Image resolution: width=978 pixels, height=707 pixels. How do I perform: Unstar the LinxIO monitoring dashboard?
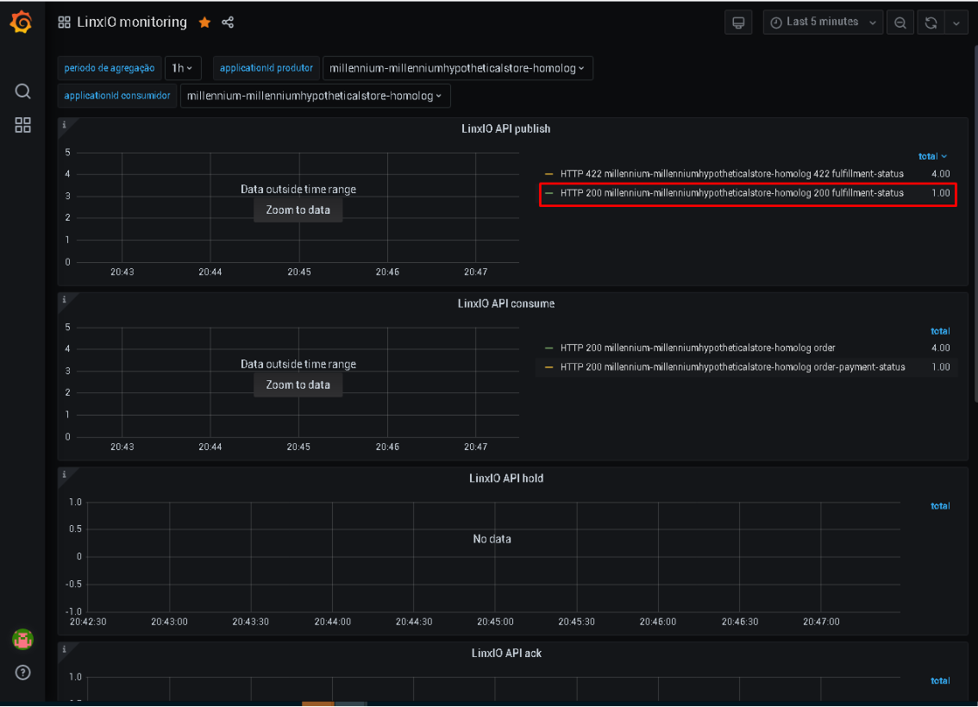pos(204,22)
